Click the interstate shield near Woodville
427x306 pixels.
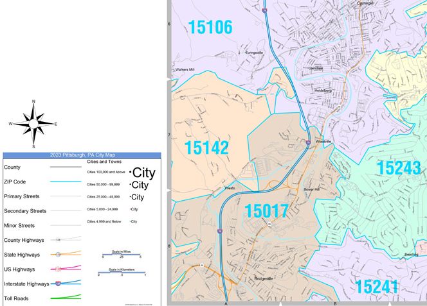tap(309, 142)
